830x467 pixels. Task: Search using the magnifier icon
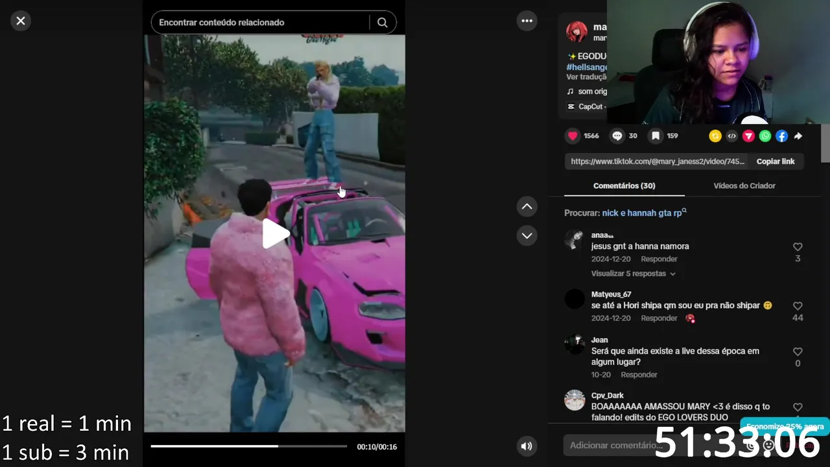pos(383,23)
